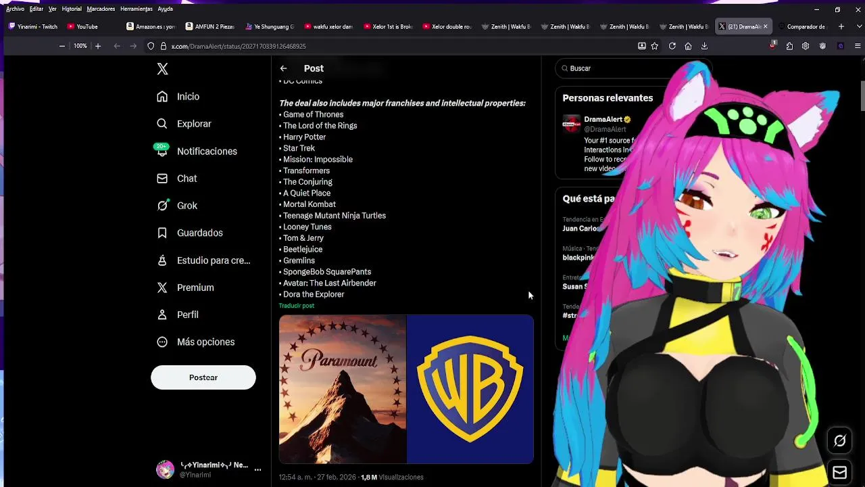Open Chat in the sidebar

[x=176, y=179]
